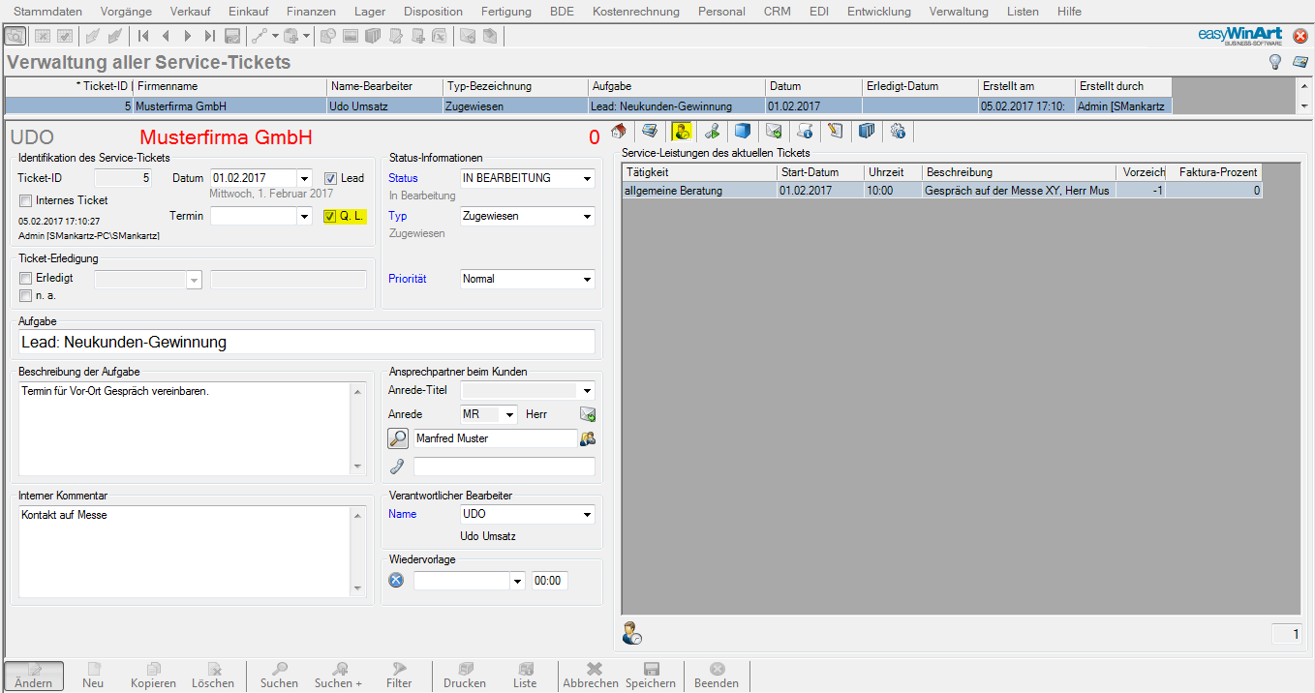Click the house icon in ticket toolbar
This screenshot has width=1315, height=693.
[620, 131]
